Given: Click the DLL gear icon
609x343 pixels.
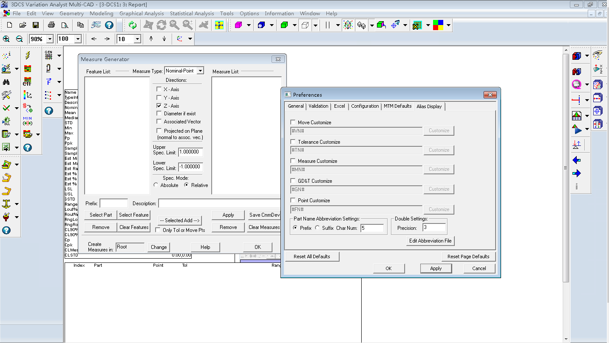Looking at the screenshot, I should [6, 121].
